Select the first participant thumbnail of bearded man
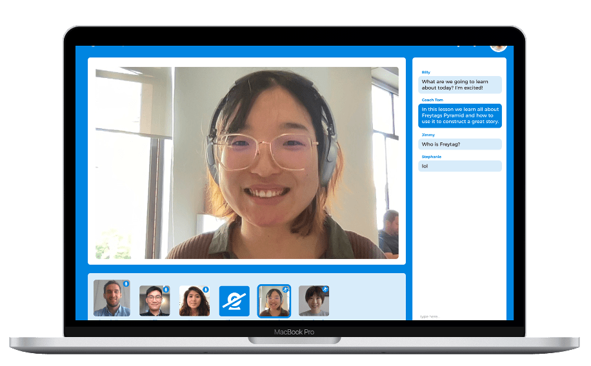The width and height of the screenshot is (591, 366). [112, 298]
